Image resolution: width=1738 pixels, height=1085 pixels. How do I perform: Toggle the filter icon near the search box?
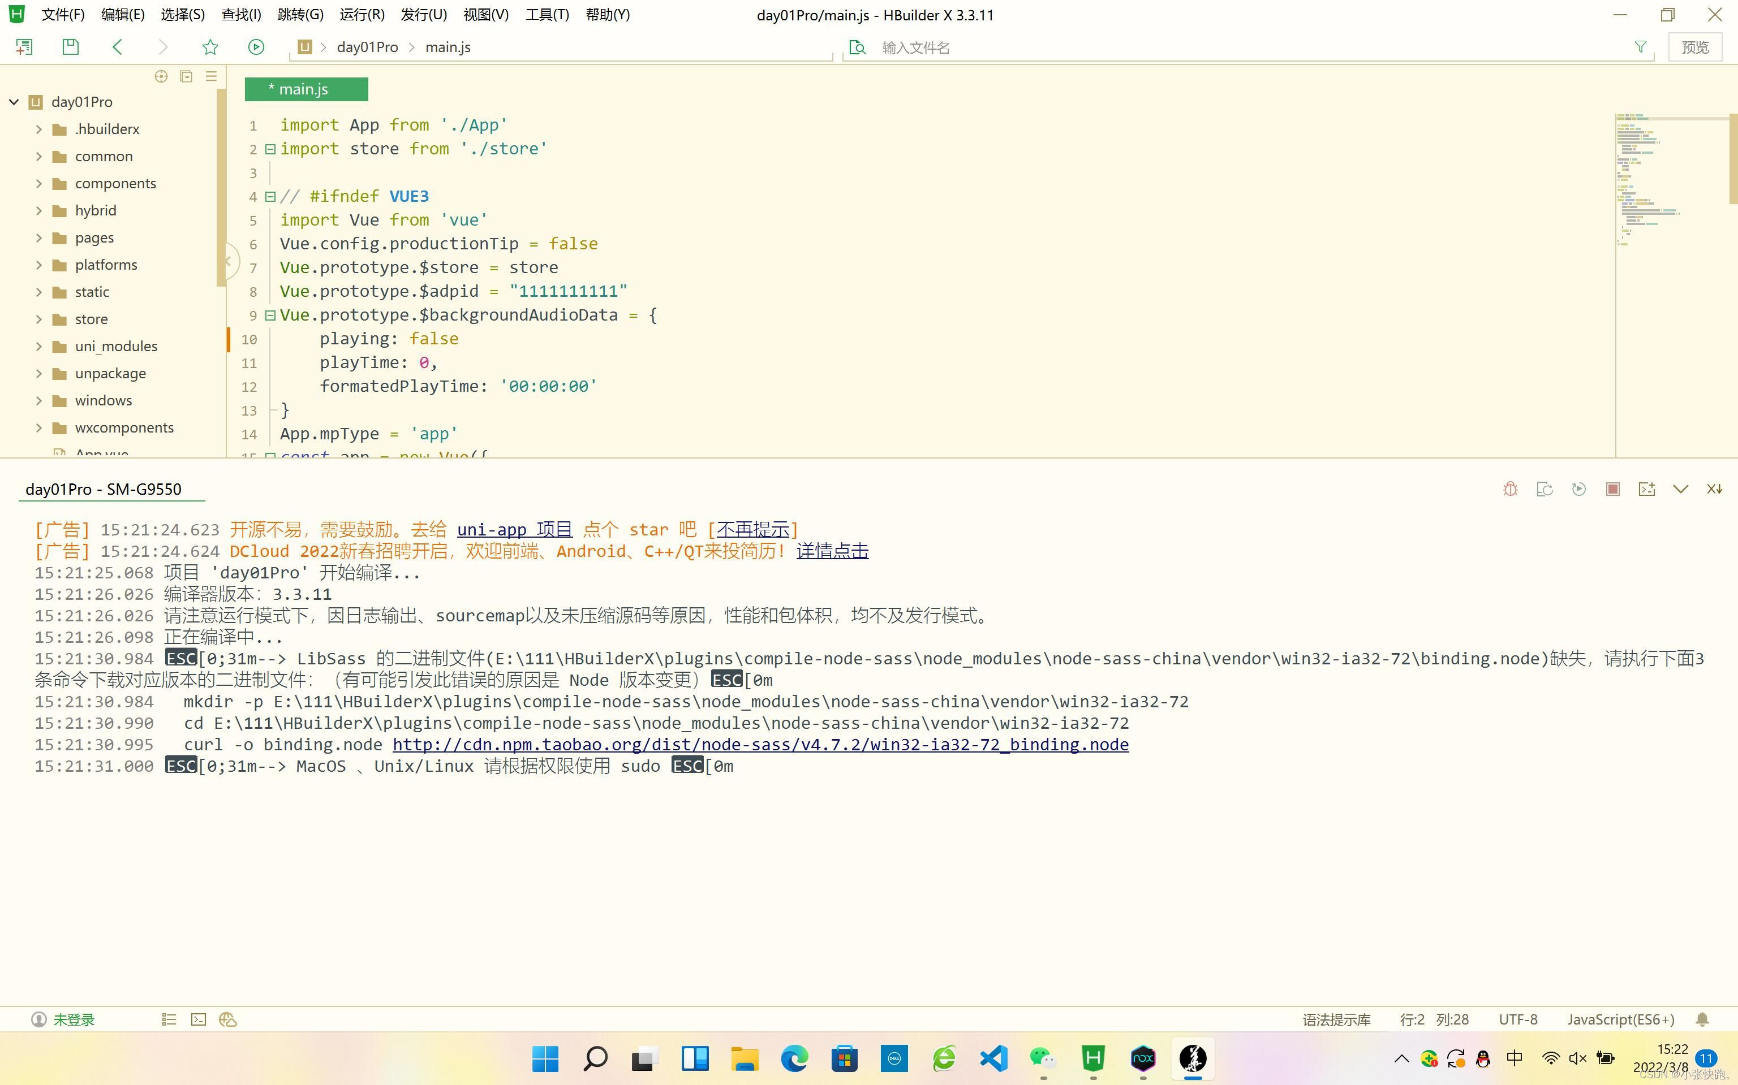coord(1641,46)
